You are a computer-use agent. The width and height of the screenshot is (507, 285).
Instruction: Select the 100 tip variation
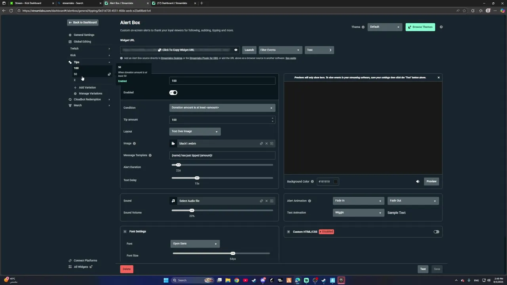(76, 68)
